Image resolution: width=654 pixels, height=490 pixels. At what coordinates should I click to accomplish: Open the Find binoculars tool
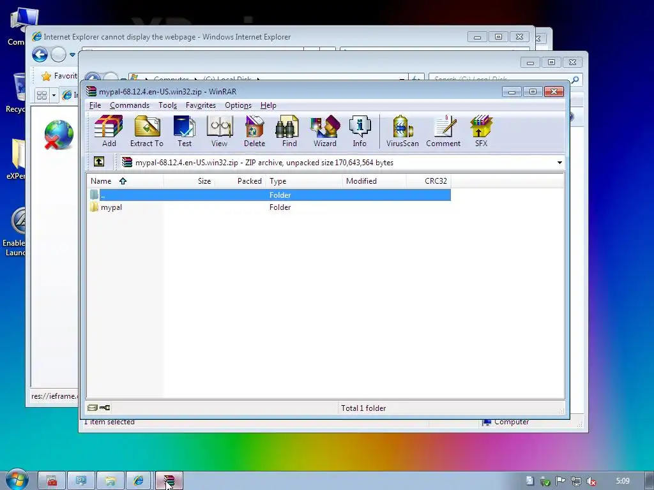click(x=289, y=131)
